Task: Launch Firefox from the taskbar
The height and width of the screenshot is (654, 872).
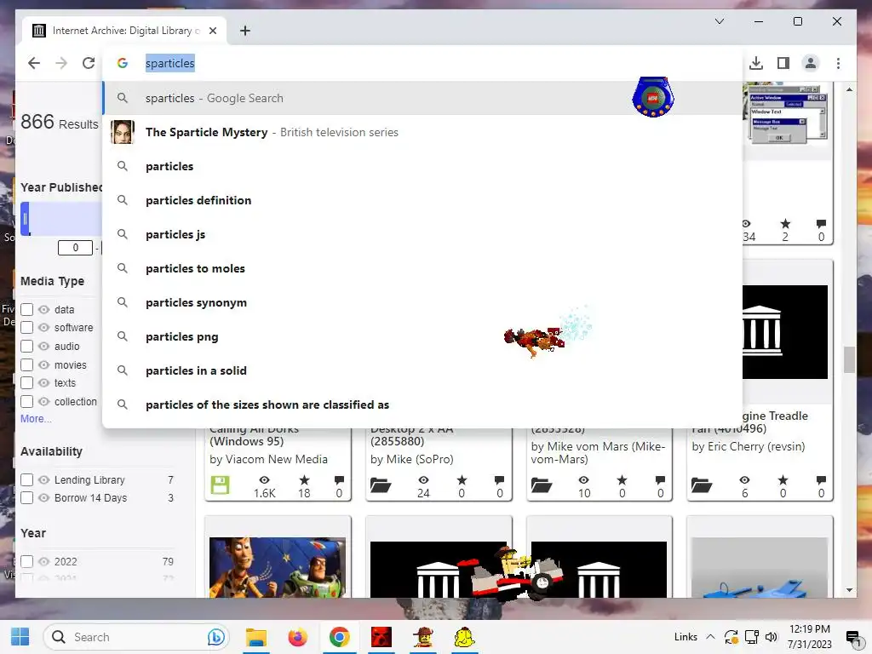Action: click(297, 637)
